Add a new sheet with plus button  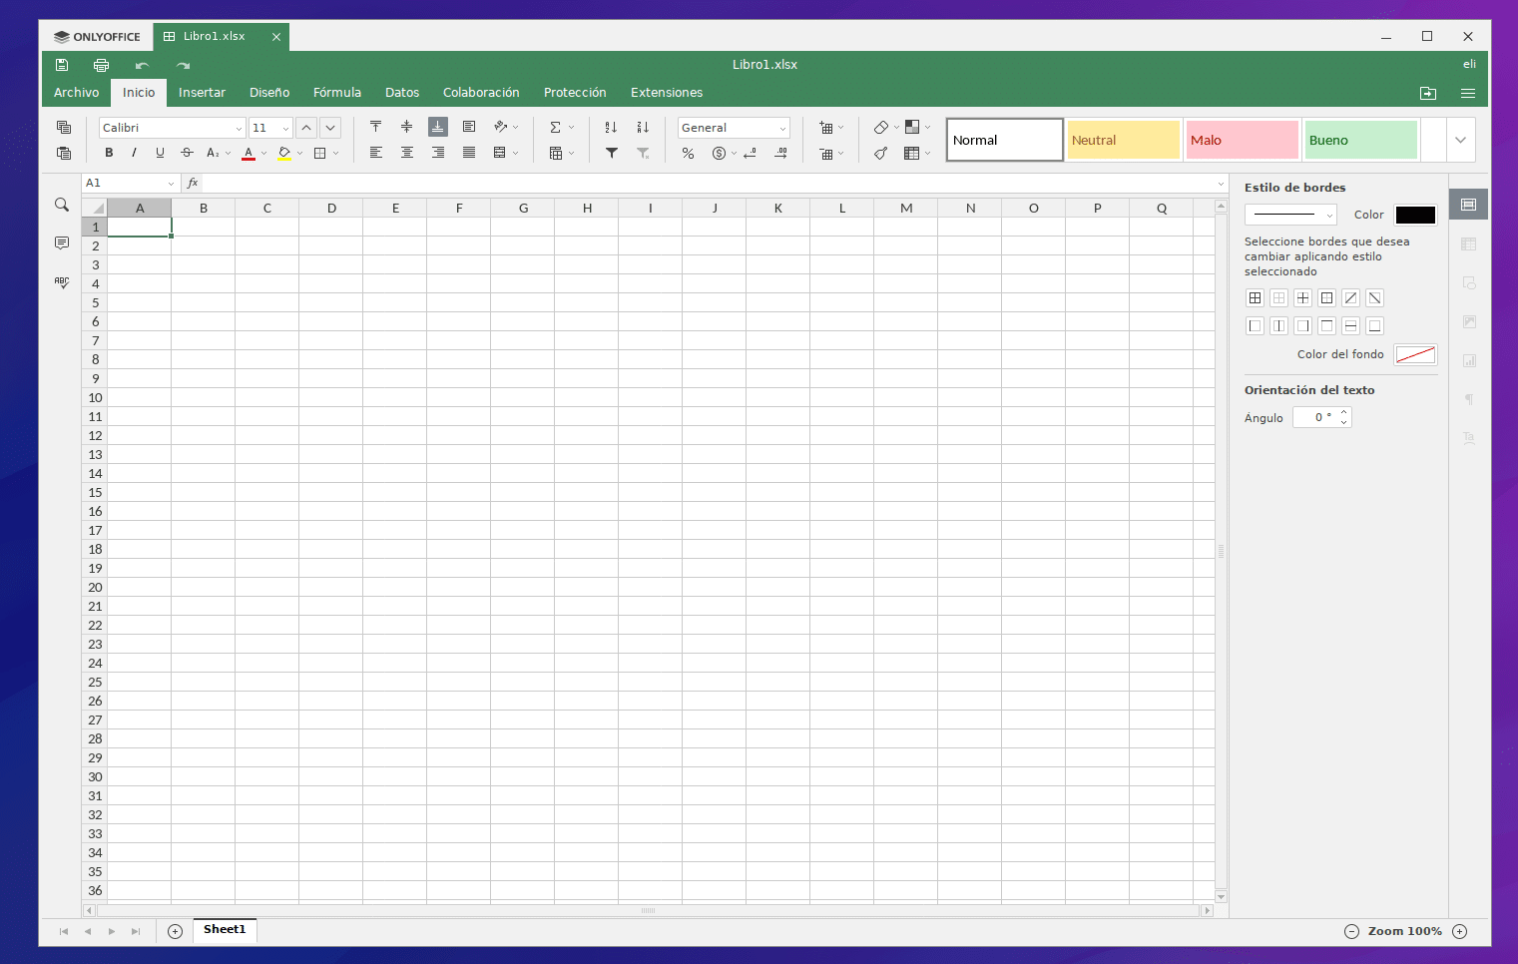coord(175,931)
